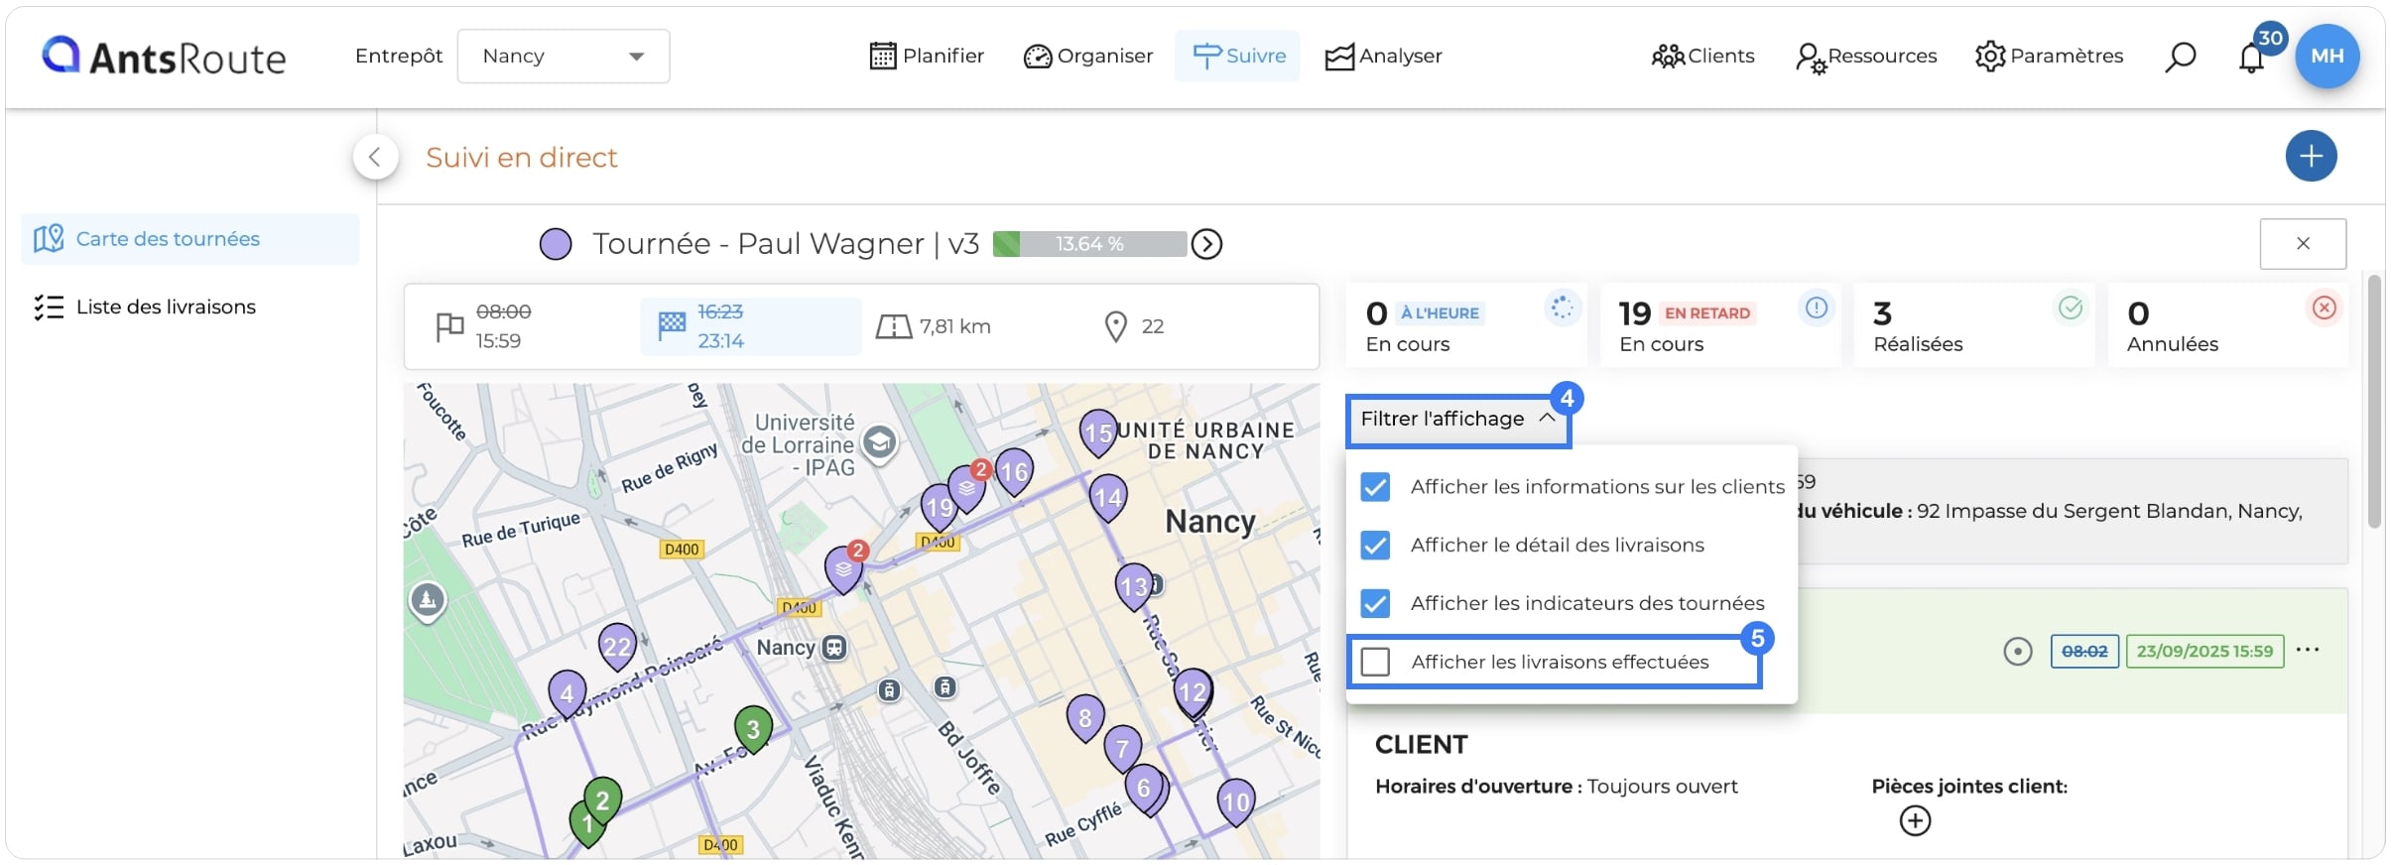Click the search magnifier icon
Image resolution: width=2391 pixels, height=865 pixels.
tap(2180, 57)
